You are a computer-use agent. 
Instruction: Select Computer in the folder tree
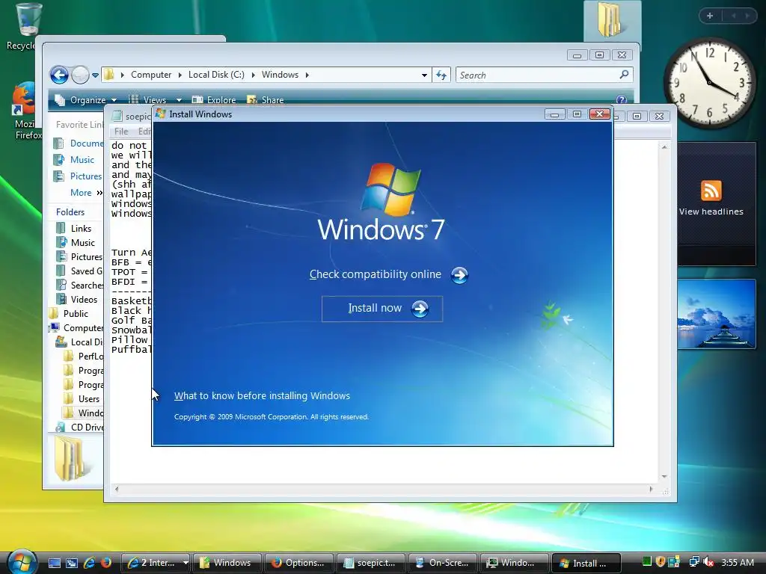[x=77, y=327]
